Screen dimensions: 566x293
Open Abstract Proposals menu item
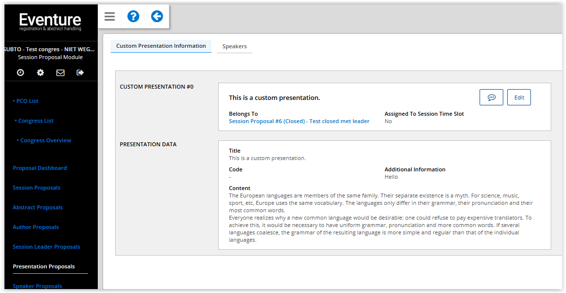pos(38,207)
